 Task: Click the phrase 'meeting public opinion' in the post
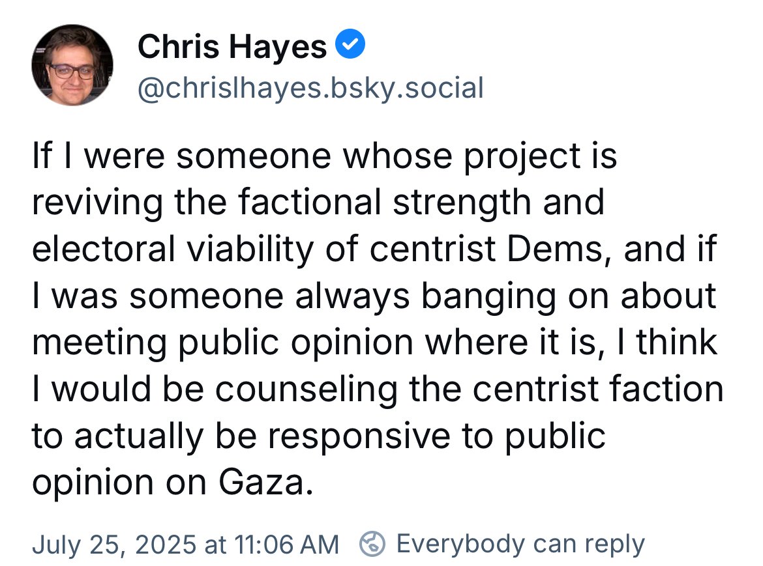click(223, 342)
